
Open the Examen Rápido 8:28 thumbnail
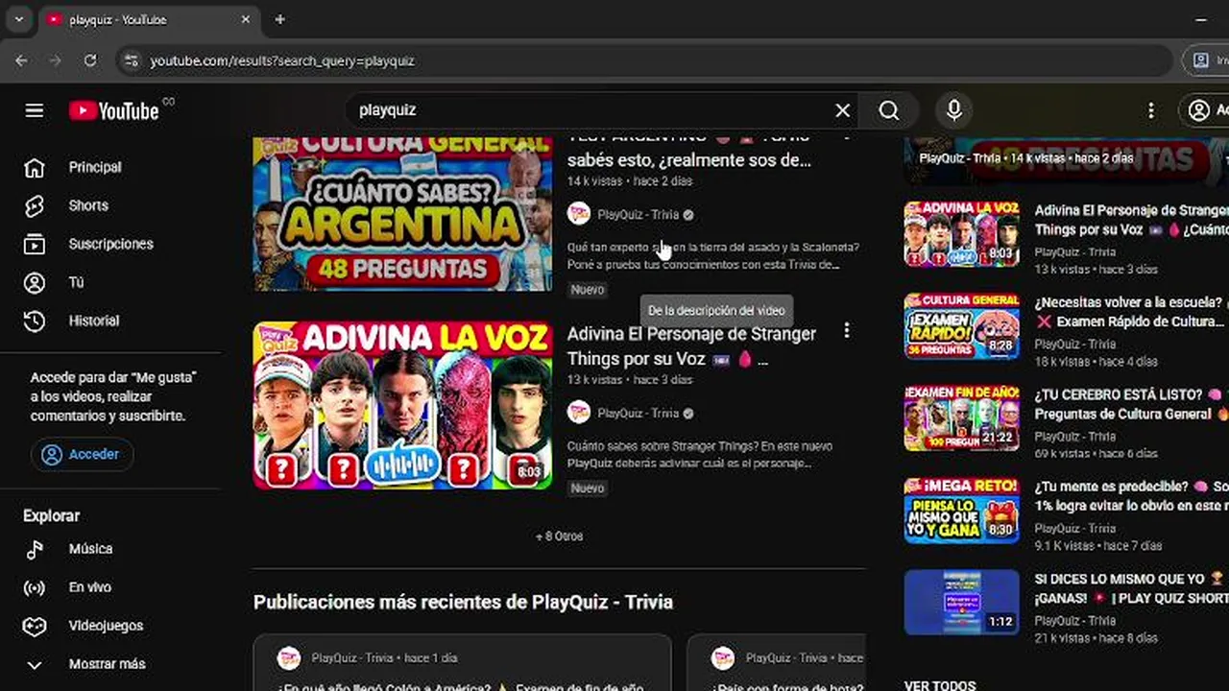tap(961, 326)
